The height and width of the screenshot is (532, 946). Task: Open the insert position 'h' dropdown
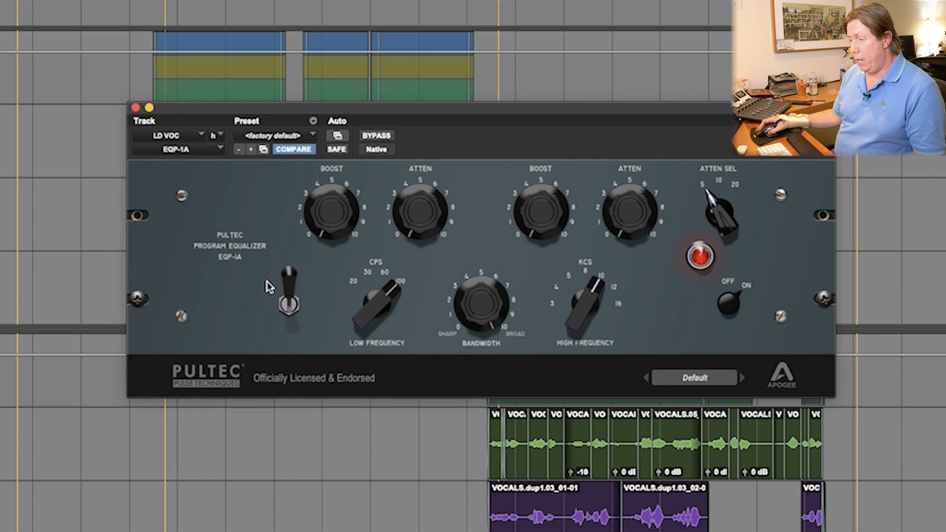coord(216,135)
